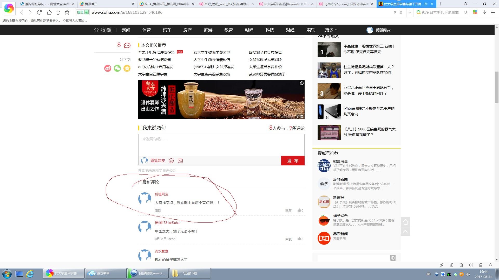Open the 女大学生被骗学费离世 article link
The image size is (499, 280).
click(x=211, y=52)
